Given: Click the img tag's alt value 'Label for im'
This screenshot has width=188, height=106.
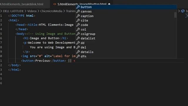Looking at the screenshot, I should (65, 56).
